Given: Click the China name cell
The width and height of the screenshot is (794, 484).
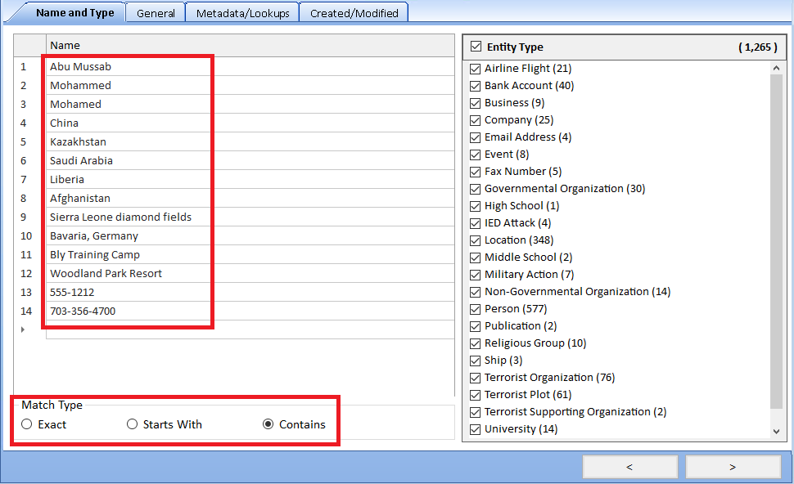Looking at the screenshot, I should [250, 123].
